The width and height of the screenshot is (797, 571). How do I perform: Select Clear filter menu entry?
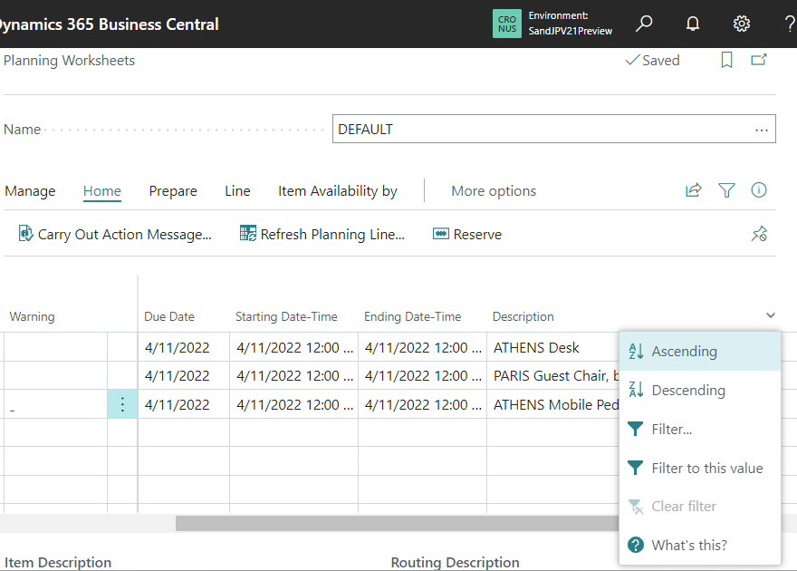click(700, 507)
